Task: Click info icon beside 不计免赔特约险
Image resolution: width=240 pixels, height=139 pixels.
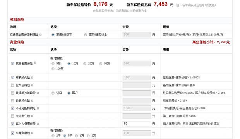Action: tap(38, 108)
